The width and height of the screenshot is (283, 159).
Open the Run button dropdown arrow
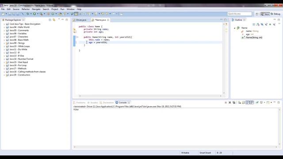(37, 14)
